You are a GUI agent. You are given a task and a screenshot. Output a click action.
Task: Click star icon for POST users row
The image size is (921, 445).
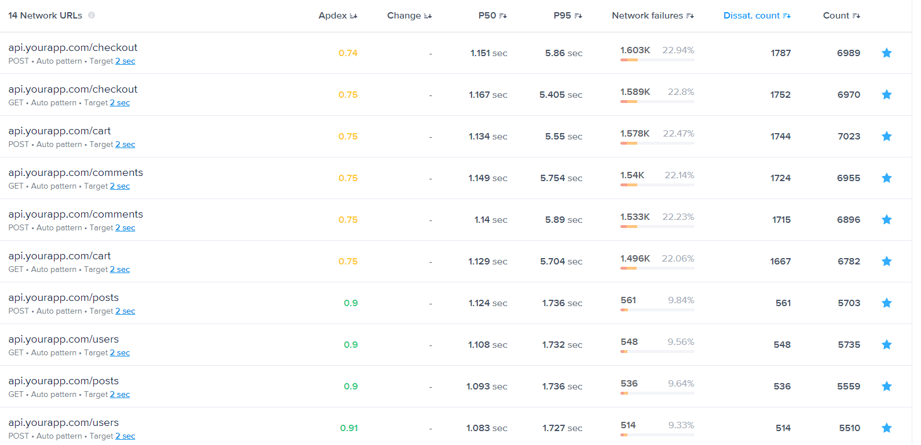pos(886,428)
